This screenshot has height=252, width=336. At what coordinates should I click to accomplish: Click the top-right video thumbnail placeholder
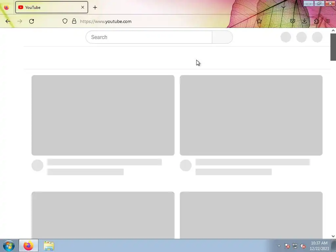251,115
